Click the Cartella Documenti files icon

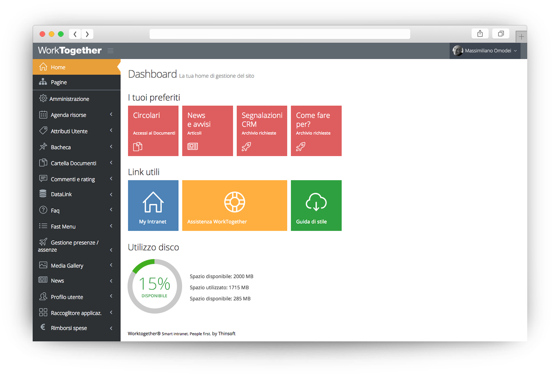pos(43,163)
